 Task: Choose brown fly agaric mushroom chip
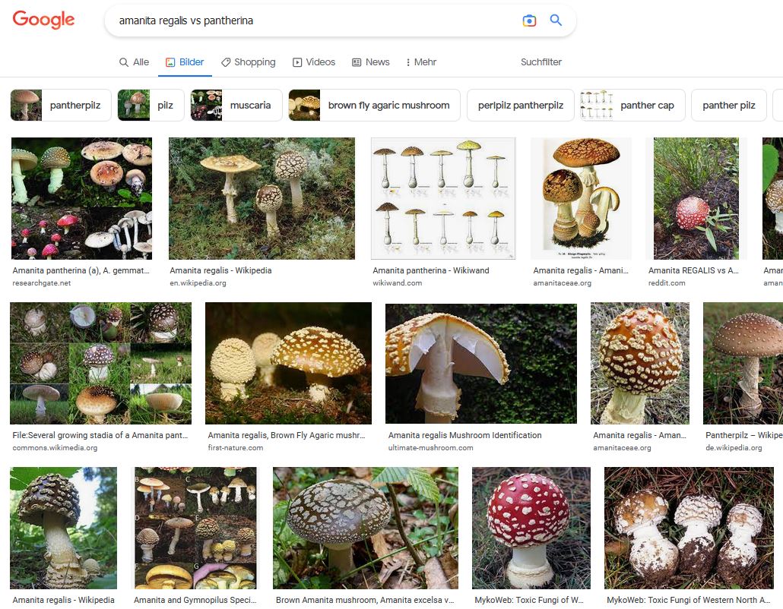374,106
